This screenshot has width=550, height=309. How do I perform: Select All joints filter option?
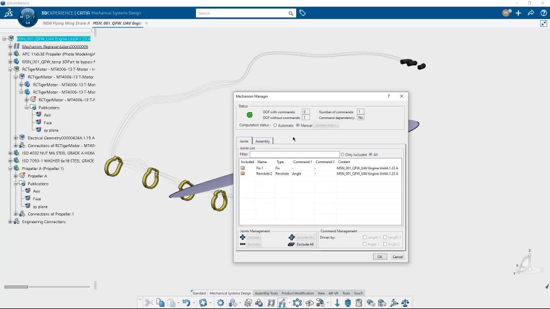pyautogui.click(x=371, y=154)
